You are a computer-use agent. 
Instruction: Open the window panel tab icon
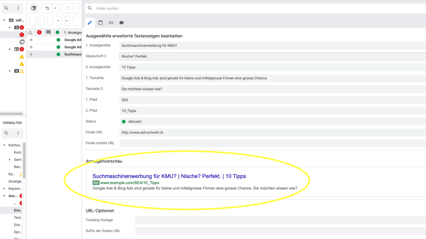[x=100, y=22]
